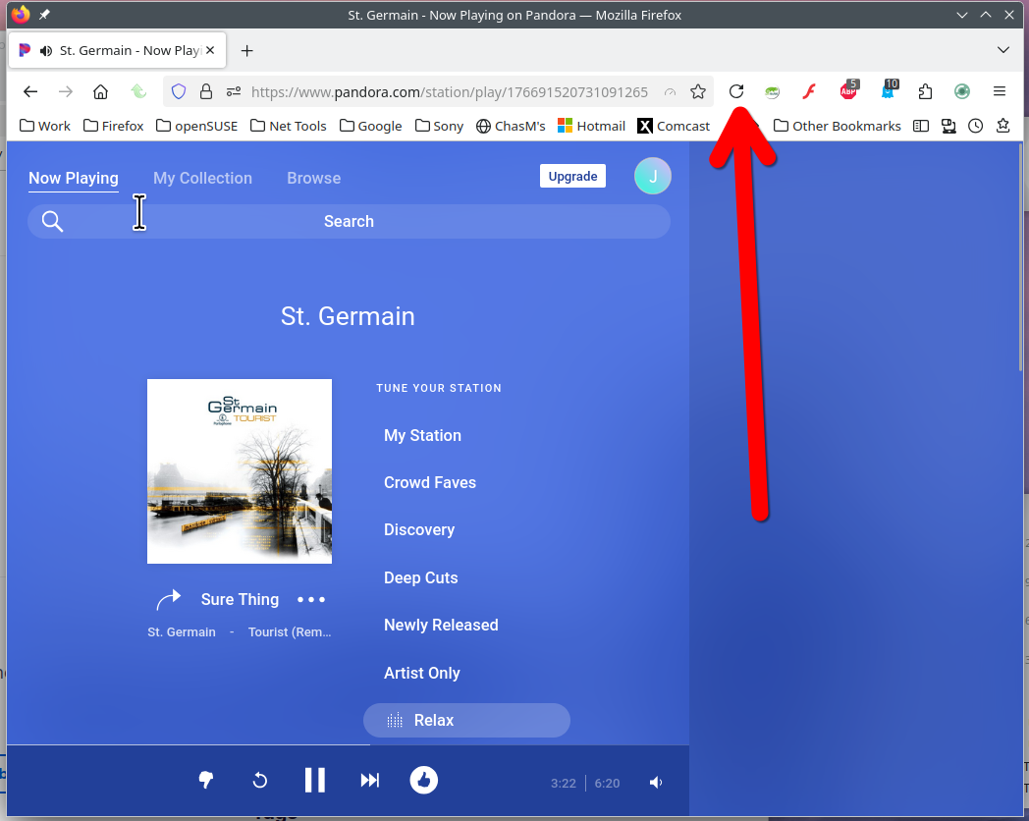The height and width of the screenshot is (821, 1029).
Task: Open a new tab
Action: [x=246, y=50]
